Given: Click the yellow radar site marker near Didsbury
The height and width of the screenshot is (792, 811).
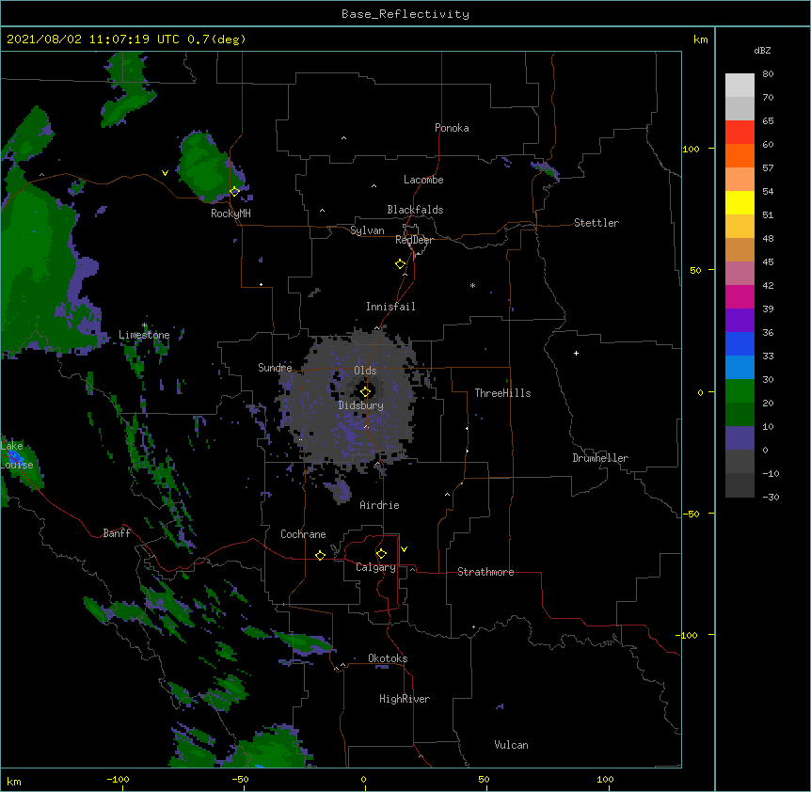Looking at the screenshot, I should (x=365, y=391).
